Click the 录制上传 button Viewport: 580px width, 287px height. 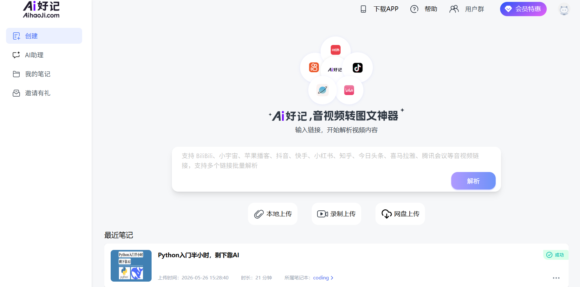click(x=336, y=214)
